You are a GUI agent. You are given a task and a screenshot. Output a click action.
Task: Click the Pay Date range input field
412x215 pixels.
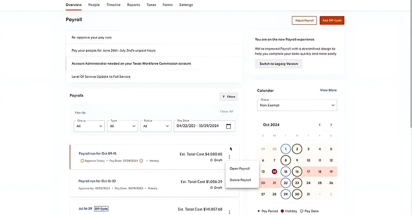(x=199, y=126)
